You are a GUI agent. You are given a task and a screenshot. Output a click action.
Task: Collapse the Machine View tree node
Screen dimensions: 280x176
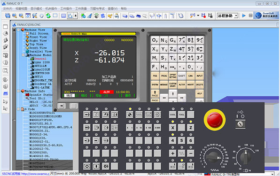[19, 30]
